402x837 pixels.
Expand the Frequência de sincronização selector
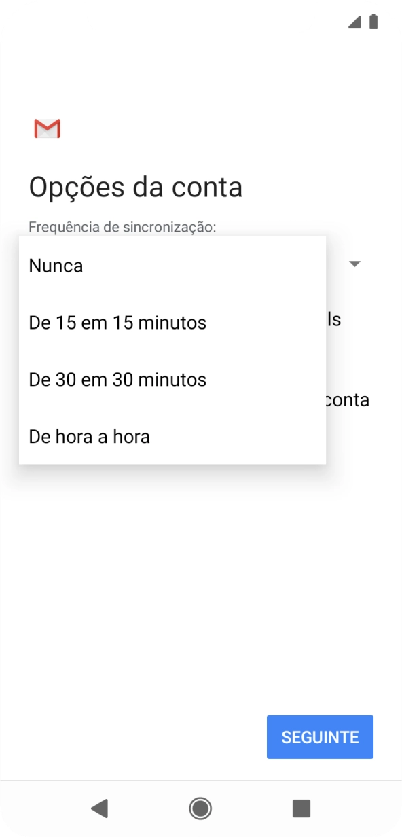click(x=356, y=264)
